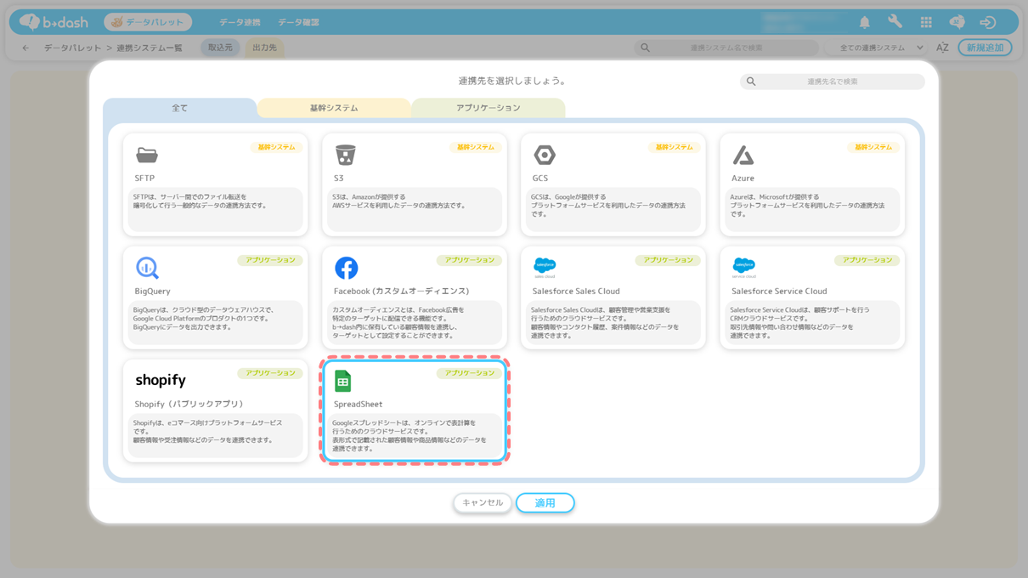Click the chat bubble icon in header

pyautogui.click(x=957, y=22)
